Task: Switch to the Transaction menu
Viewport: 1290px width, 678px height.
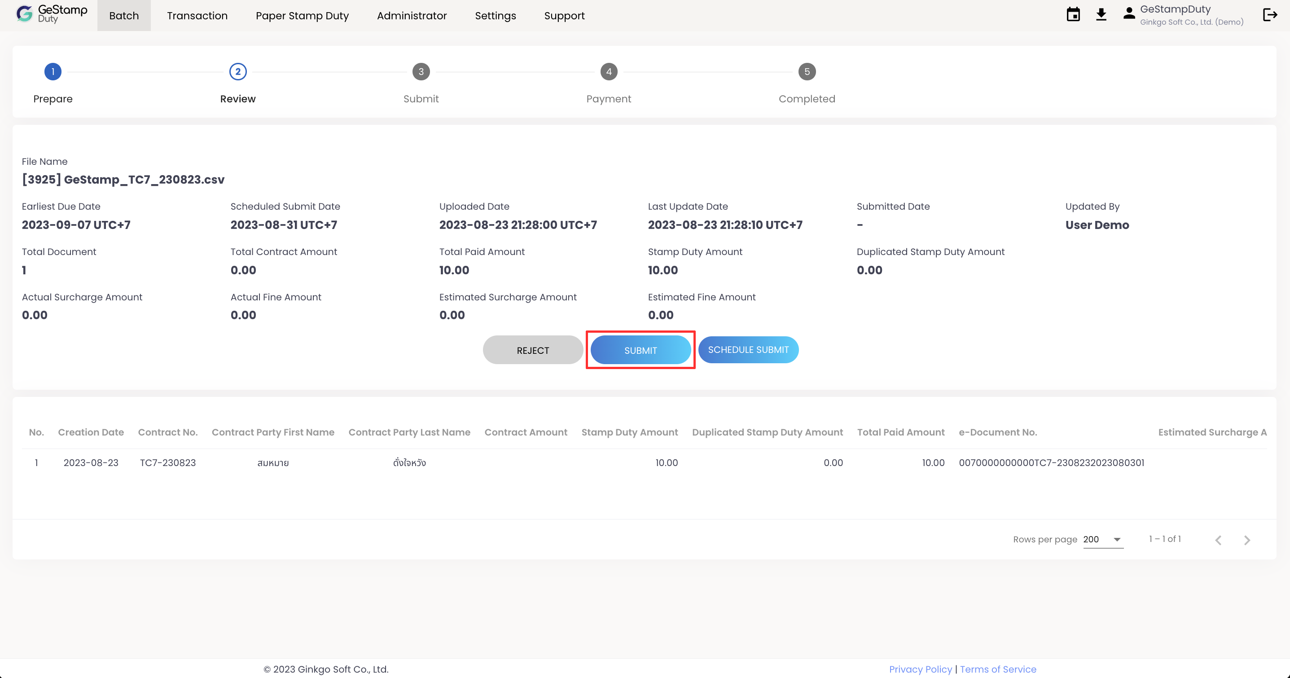Action: coord(197,16)
